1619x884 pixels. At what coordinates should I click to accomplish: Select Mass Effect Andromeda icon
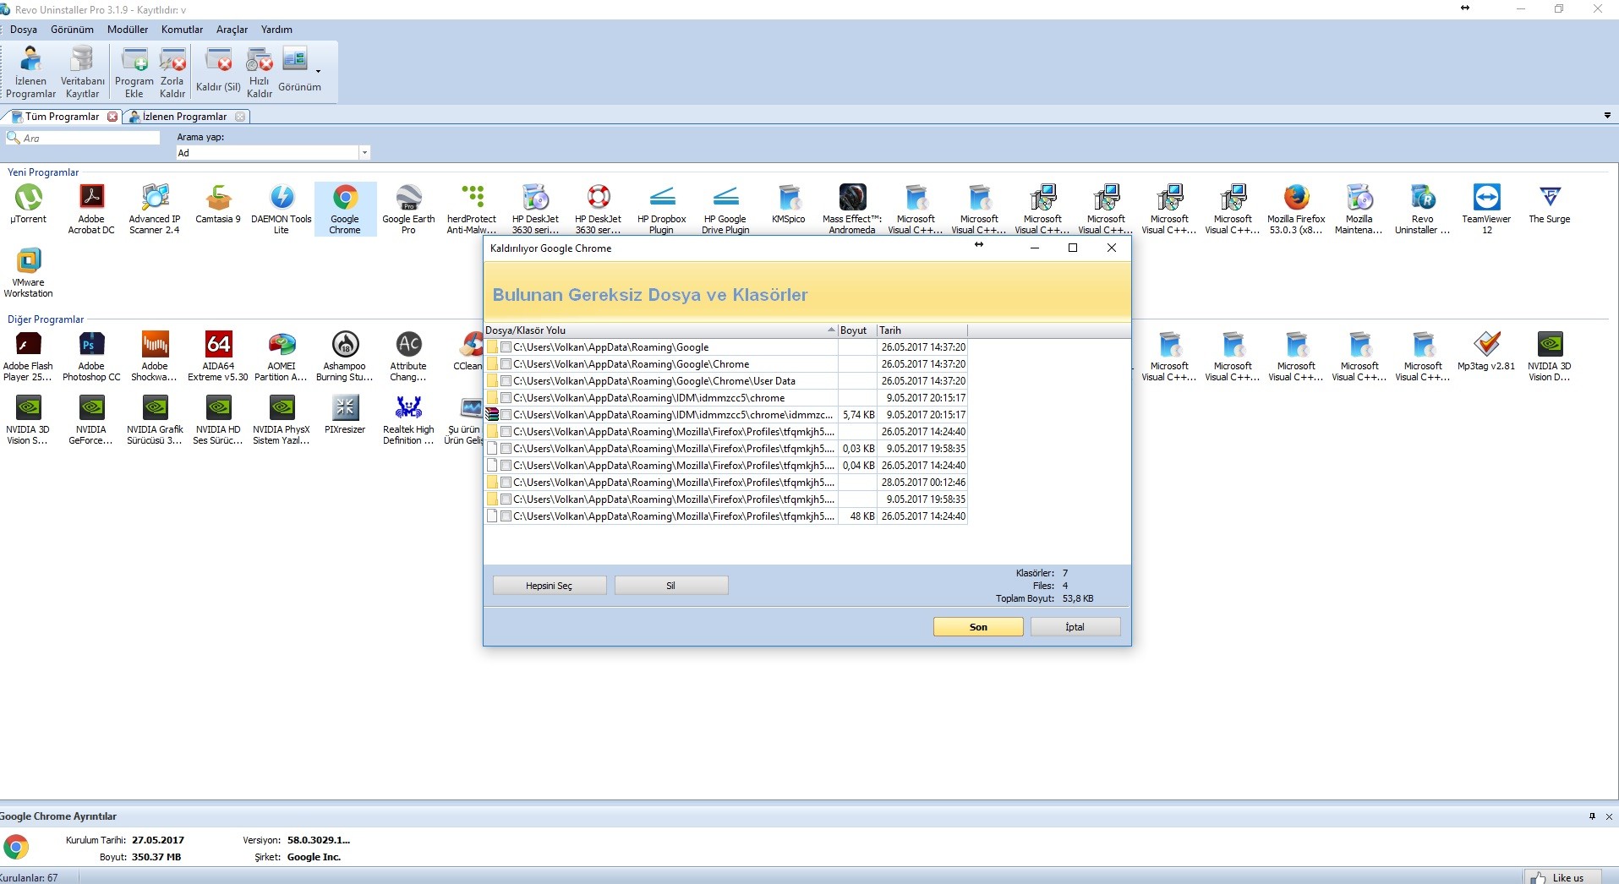(852, 209)
